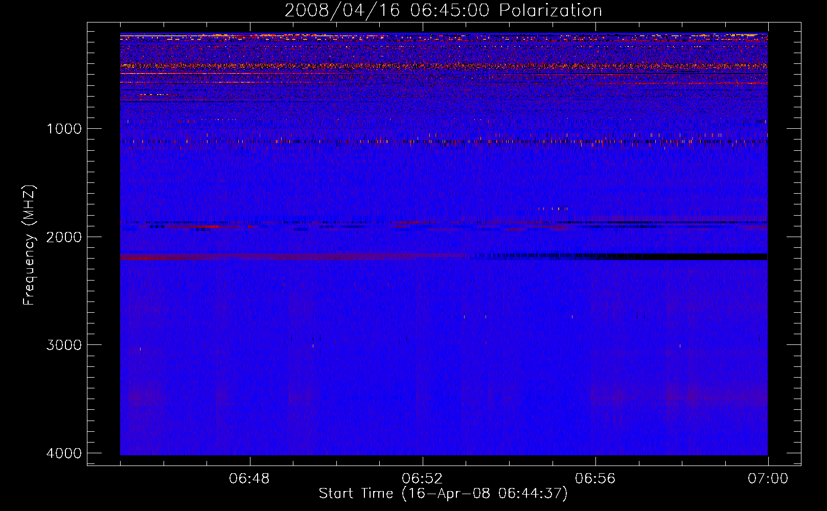Click the plot title '2008/04/16 06:45:00 Polarization'
Image resolution: width=827 pixels, height=511 pixels.
point(443,10)
